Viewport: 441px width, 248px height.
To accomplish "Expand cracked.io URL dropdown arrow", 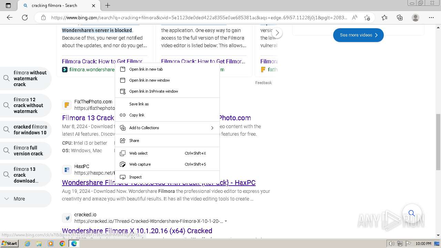I will 226,221.
